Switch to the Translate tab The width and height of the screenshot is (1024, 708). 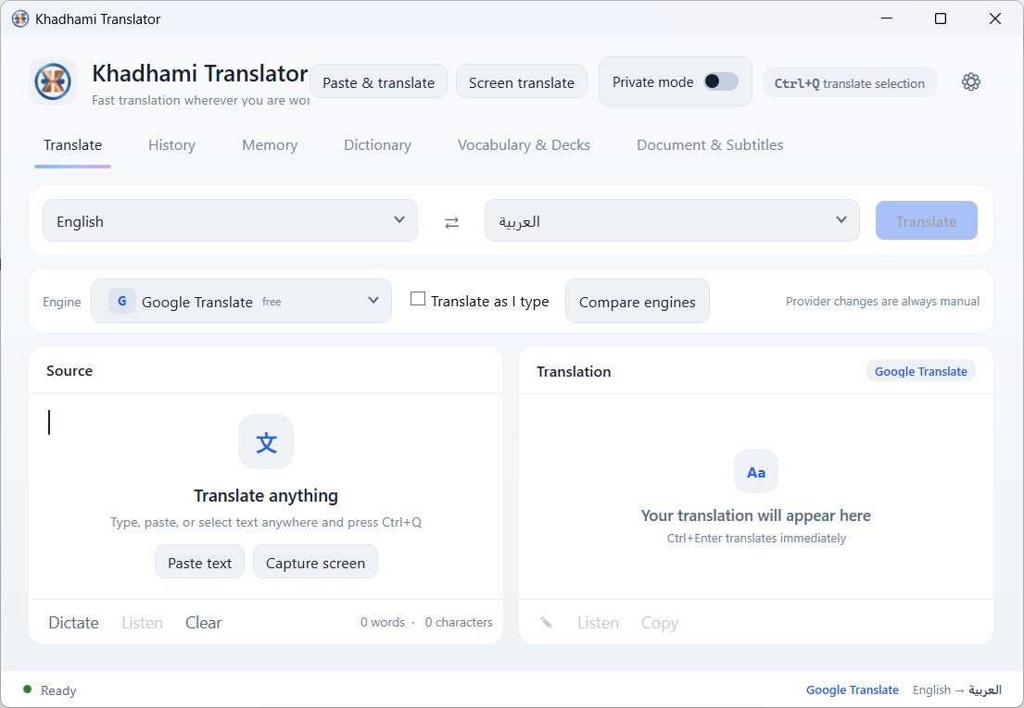72,144
